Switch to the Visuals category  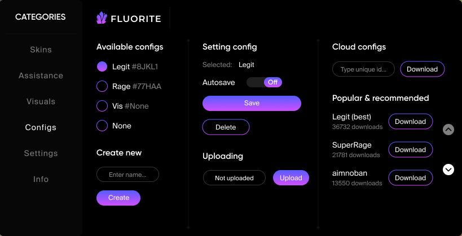point(41,101)
